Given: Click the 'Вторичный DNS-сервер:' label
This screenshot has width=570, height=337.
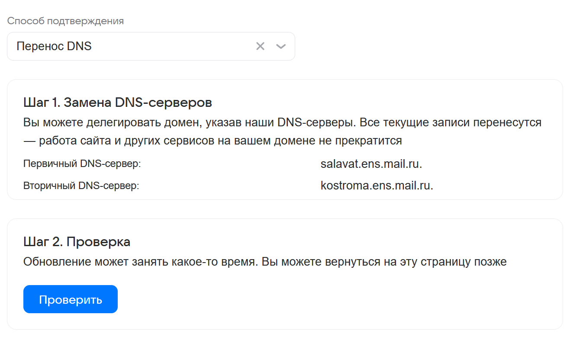Looking at the screenshot, I should 81,186.
